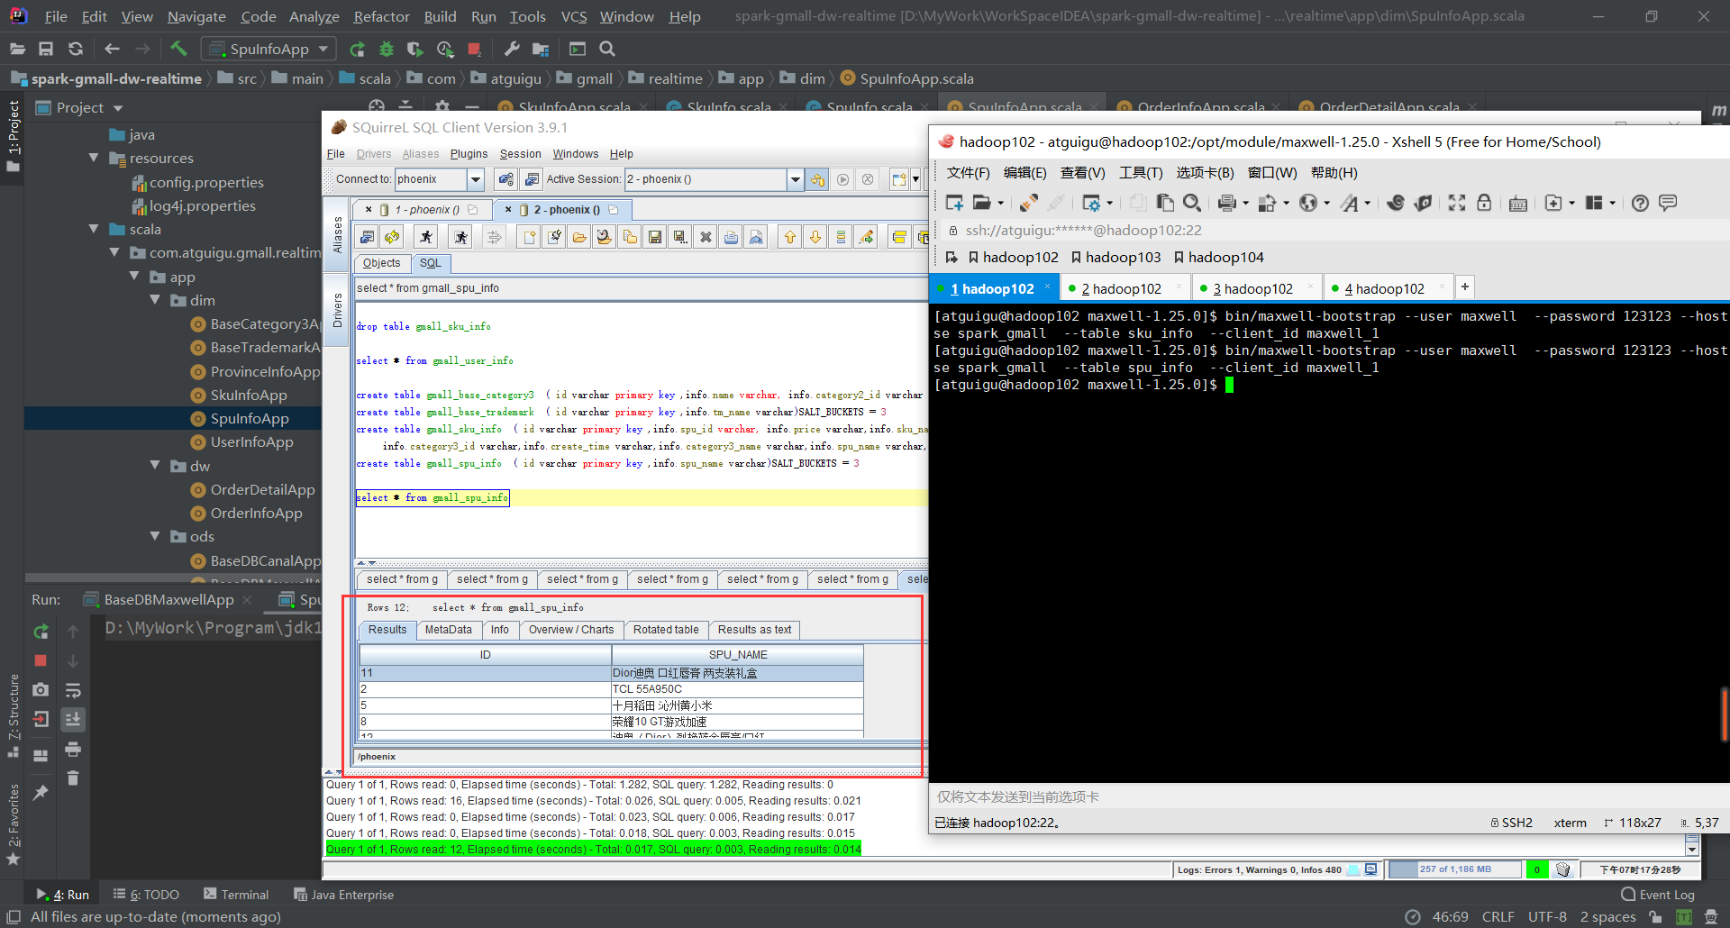Click the Run SQL running-man icon in SQuirreL
This screenshot has height=928, width=1730.
pyautogui.click(x=426, y=237)
